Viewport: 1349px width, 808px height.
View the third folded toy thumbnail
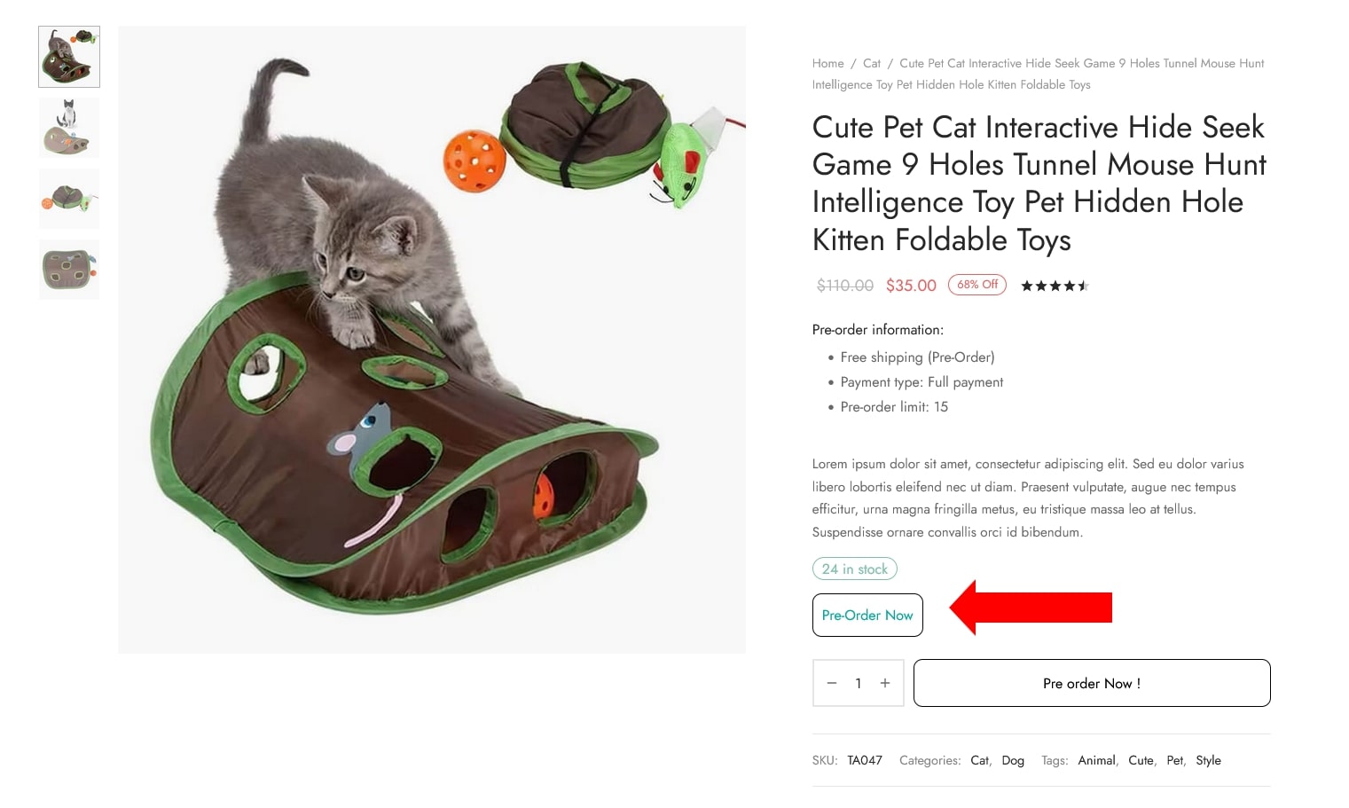click(x=69, y=199)
